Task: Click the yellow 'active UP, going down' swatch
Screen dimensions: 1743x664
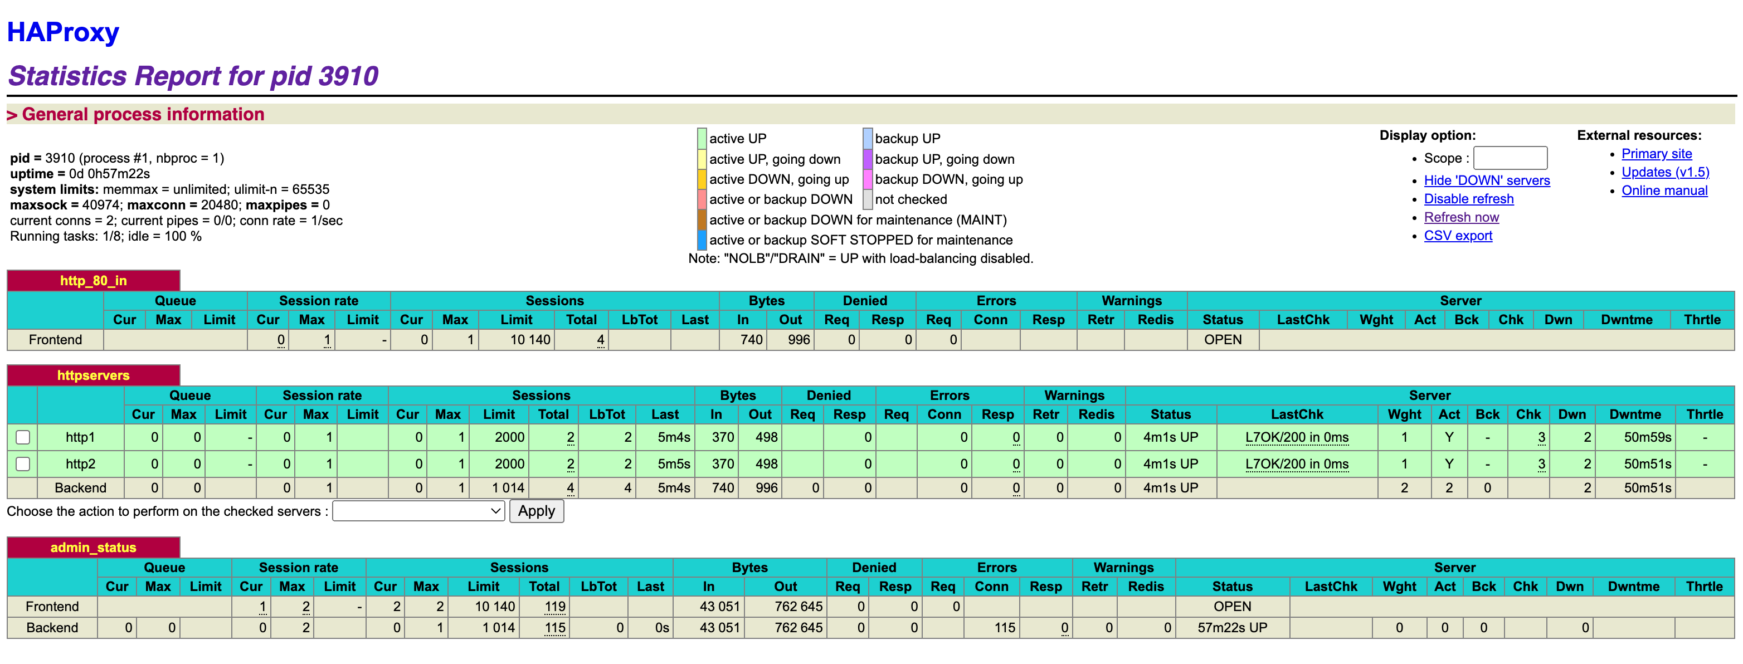Action: pyautogui.click(x=702, y=159)
